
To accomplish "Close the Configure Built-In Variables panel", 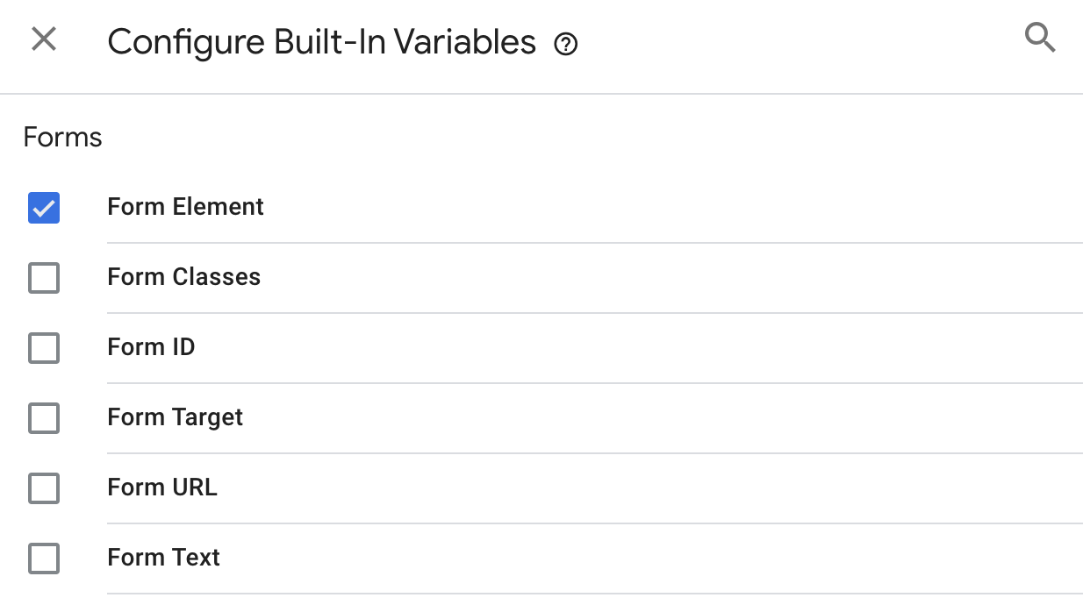I will [x=44, y=39].
